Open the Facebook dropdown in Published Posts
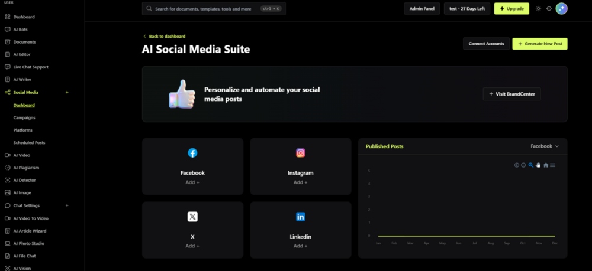Image resolution: width=592 pixels, height=271 pixels. coord(545,146)
